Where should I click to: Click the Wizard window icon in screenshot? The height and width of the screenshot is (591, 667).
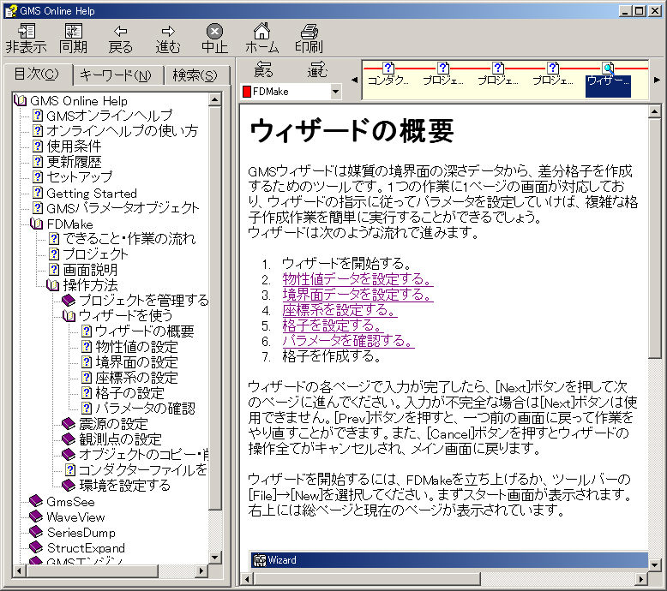pyautogui.click(x=260, y=560)
